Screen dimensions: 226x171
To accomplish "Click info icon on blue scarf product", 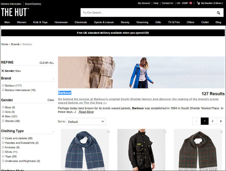I will point(108,132).
